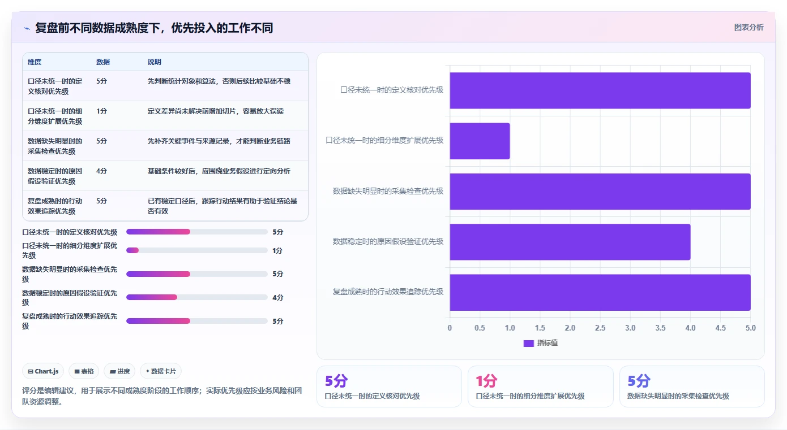Click chart axis label 数据稳定时的原因假设验证优先级

click(388, 241)
